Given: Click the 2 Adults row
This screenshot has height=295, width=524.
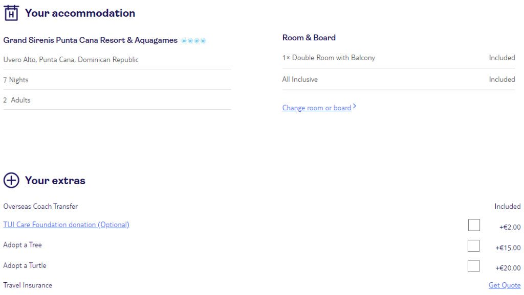Looking at the screenshot, I should pyautogui.click(x=117, y=100).
